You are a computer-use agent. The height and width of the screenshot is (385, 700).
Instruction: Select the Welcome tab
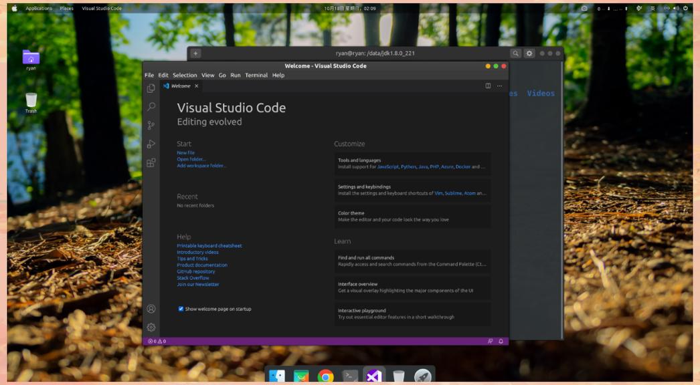pos(181,86)
